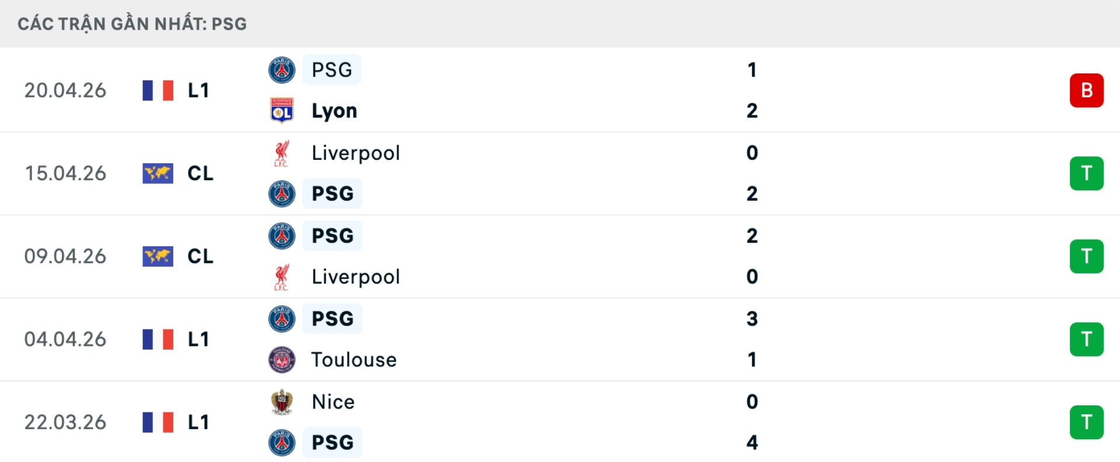Click the Nice club crest icon

coord(282,402)
